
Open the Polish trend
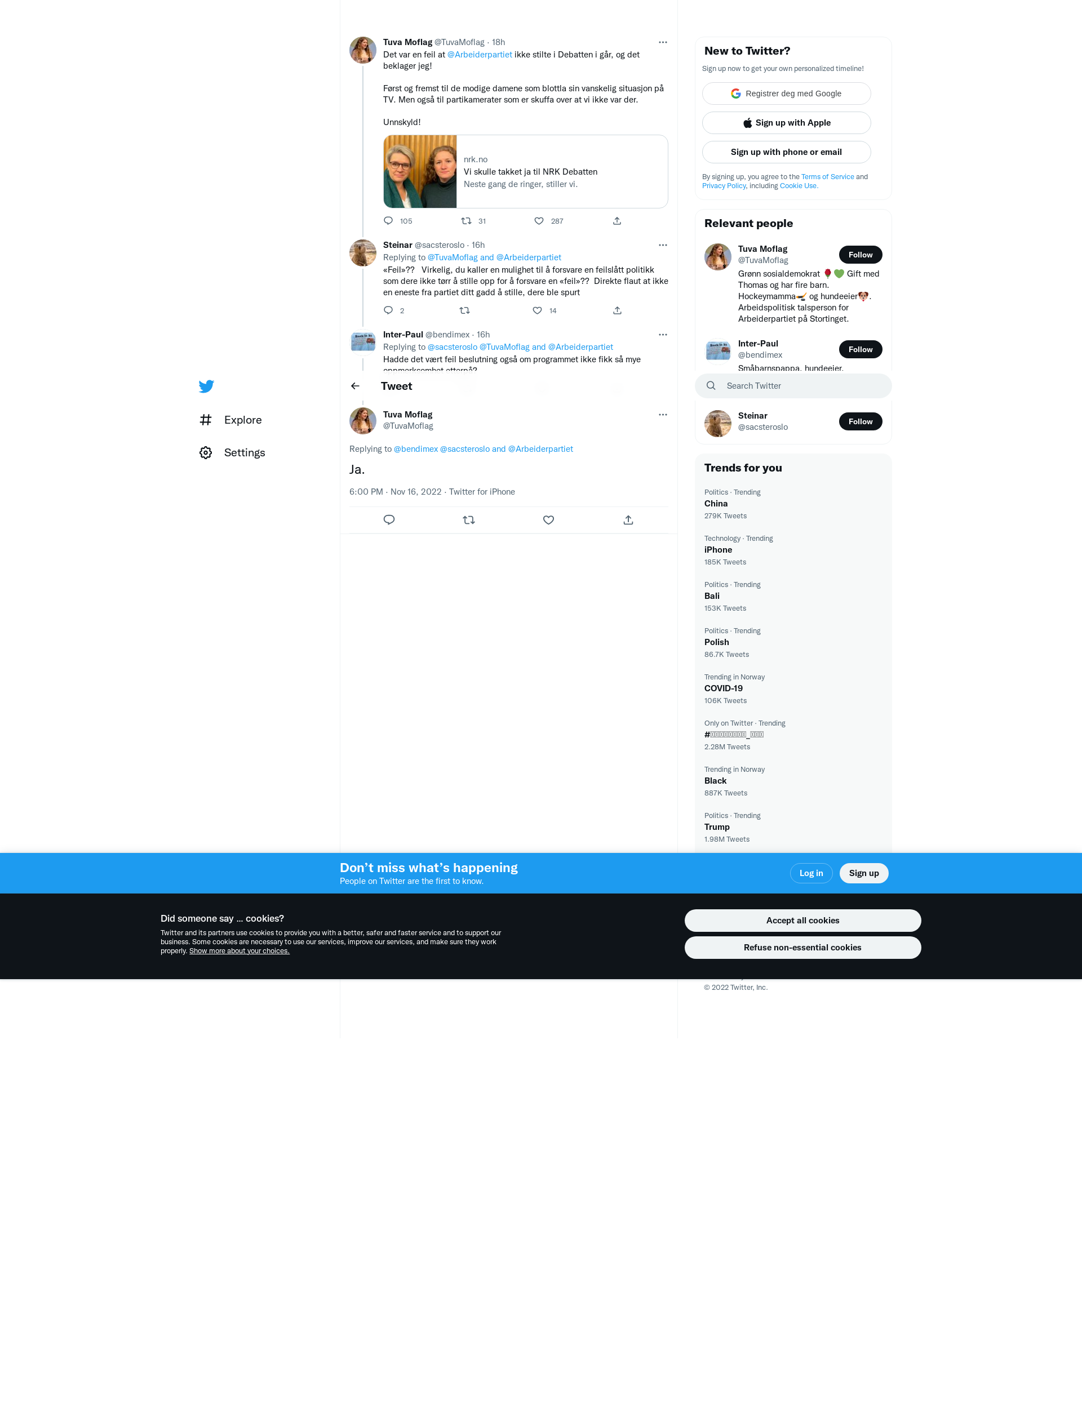pos(793,642)
